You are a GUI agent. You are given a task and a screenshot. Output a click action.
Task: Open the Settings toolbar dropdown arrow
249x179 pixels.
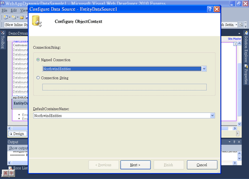point(236,25)
